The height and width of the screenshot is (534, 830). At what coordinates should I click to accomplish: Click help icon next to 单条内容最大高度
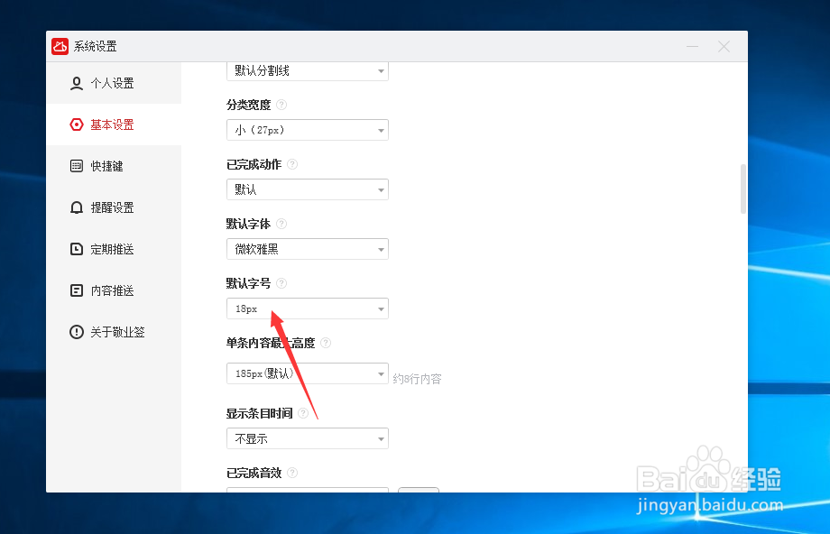(x=326, y=343)
